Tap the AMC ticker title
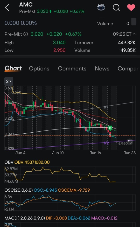The image size is (140, 227). 26,5
